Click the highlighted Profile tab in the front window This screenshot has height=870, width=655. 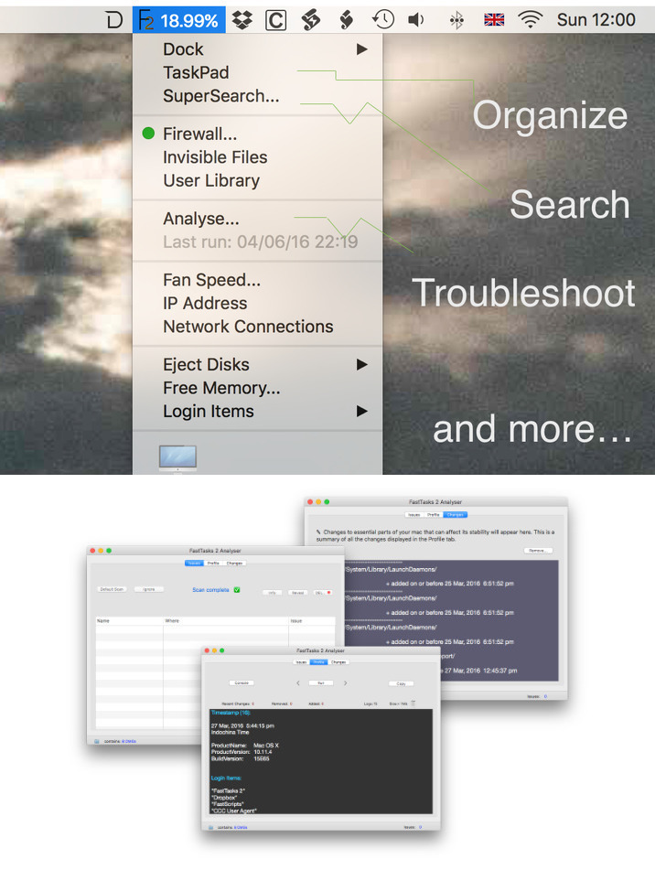(319, 662)
